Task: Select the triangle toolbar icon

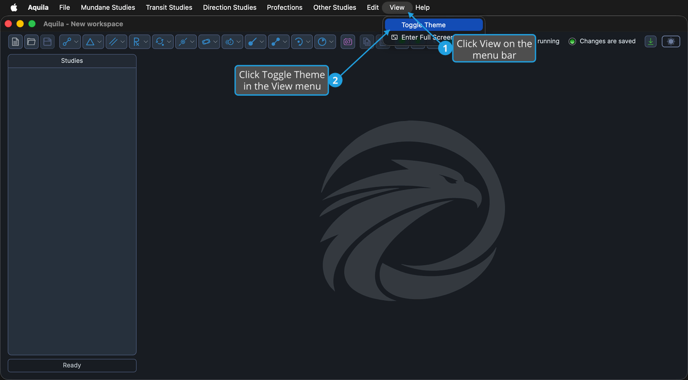Action: click(x=90, y=42)
